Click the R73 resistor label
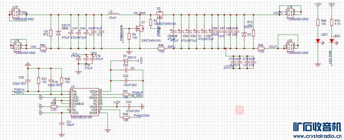Image resolution: width=344 pixels, height=140 pixels. (x=250, y=22)
